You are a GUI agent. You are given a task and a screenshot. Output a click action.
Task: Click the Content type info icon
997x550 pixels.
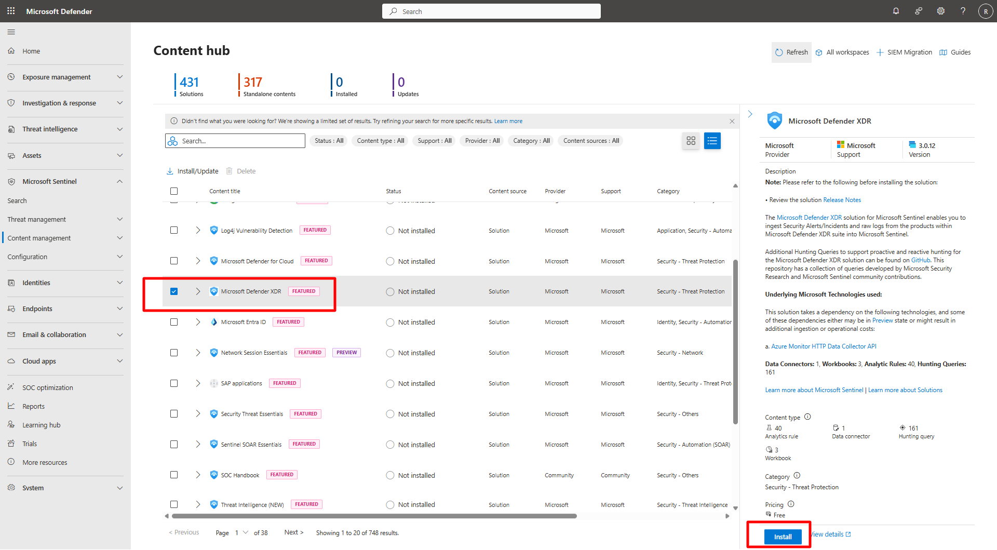click(807, 417)
